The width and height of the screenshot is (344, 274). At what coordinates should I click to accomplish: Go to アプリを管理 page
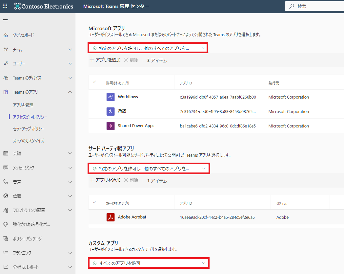pyautogui.click(x=23, y=105)
